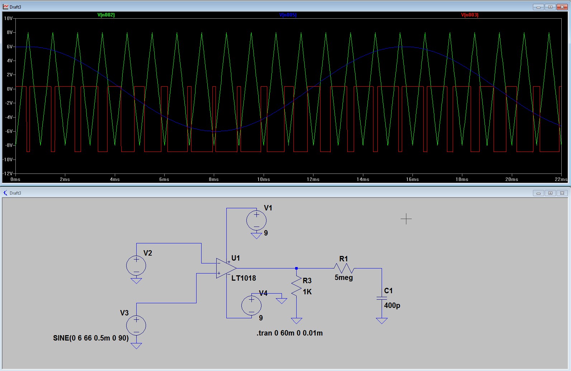Click the V3 reference designator

124,313
